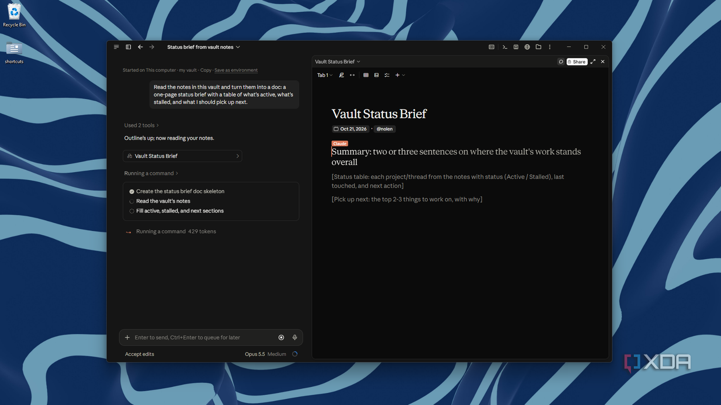Open the Recycle Bin on the desktop
Screen dimensions: 721x405
(14, 15)
